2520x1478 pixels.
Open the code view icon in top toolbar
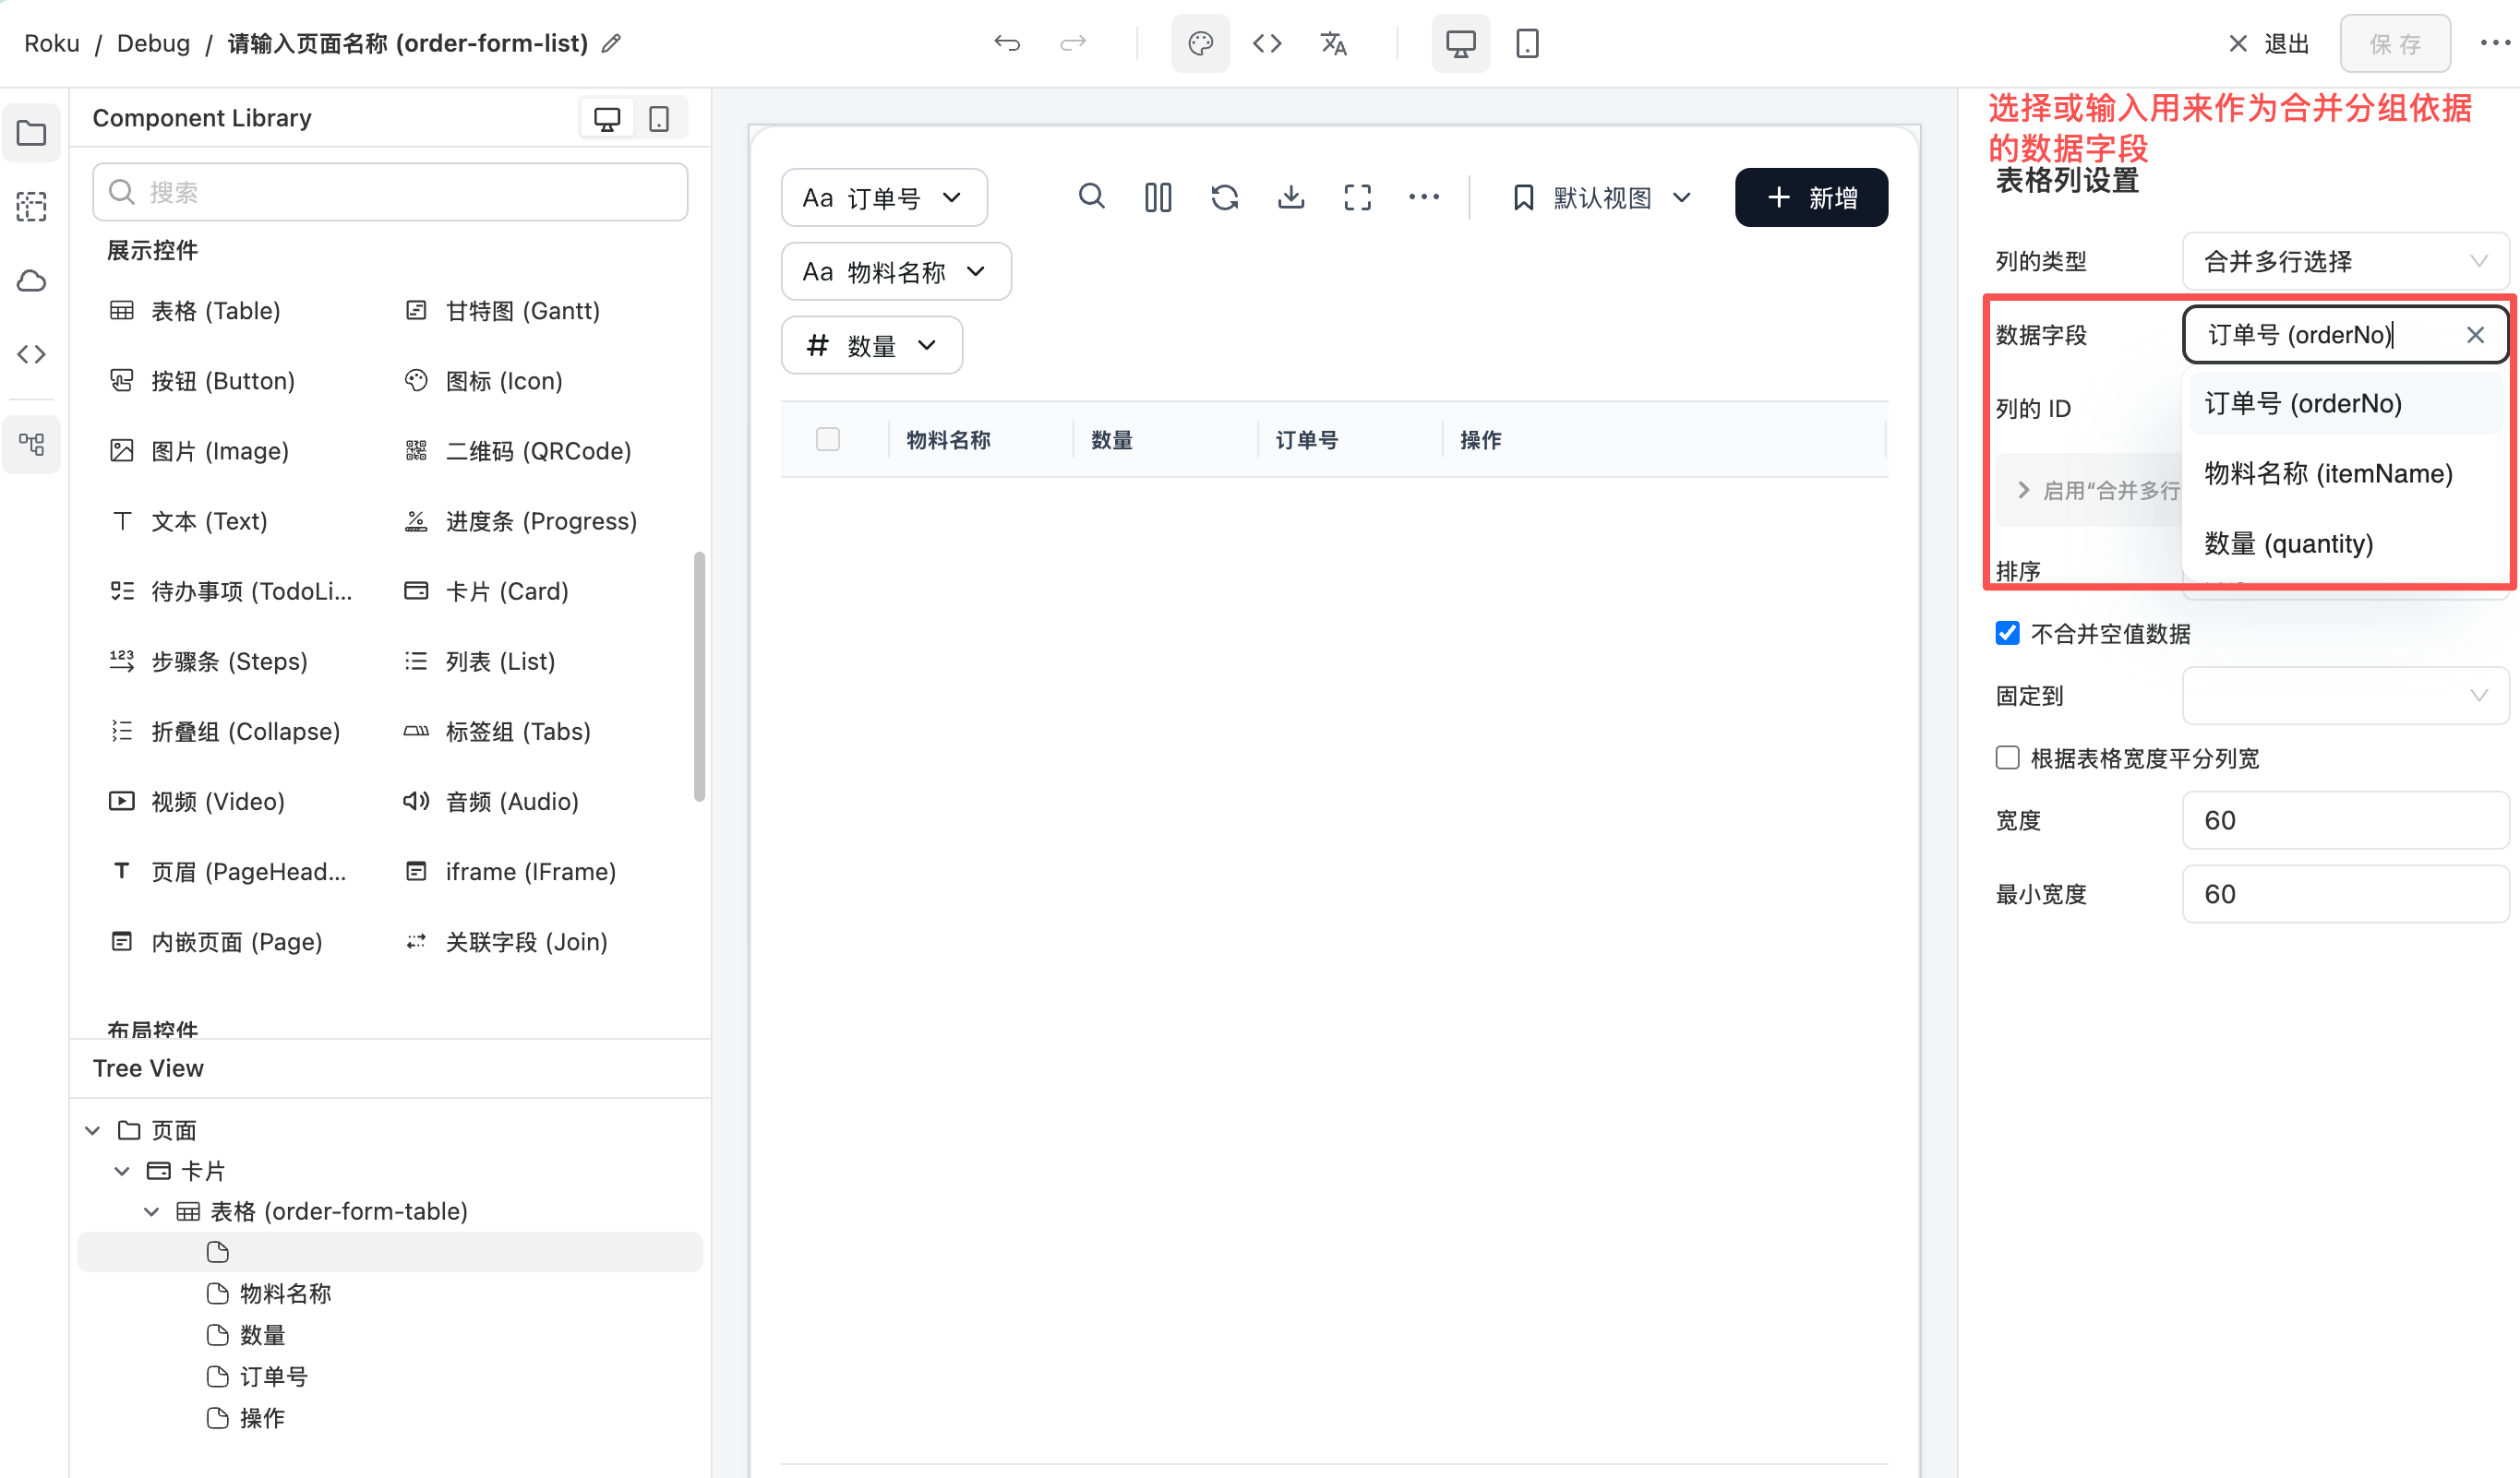(1267, 43)
